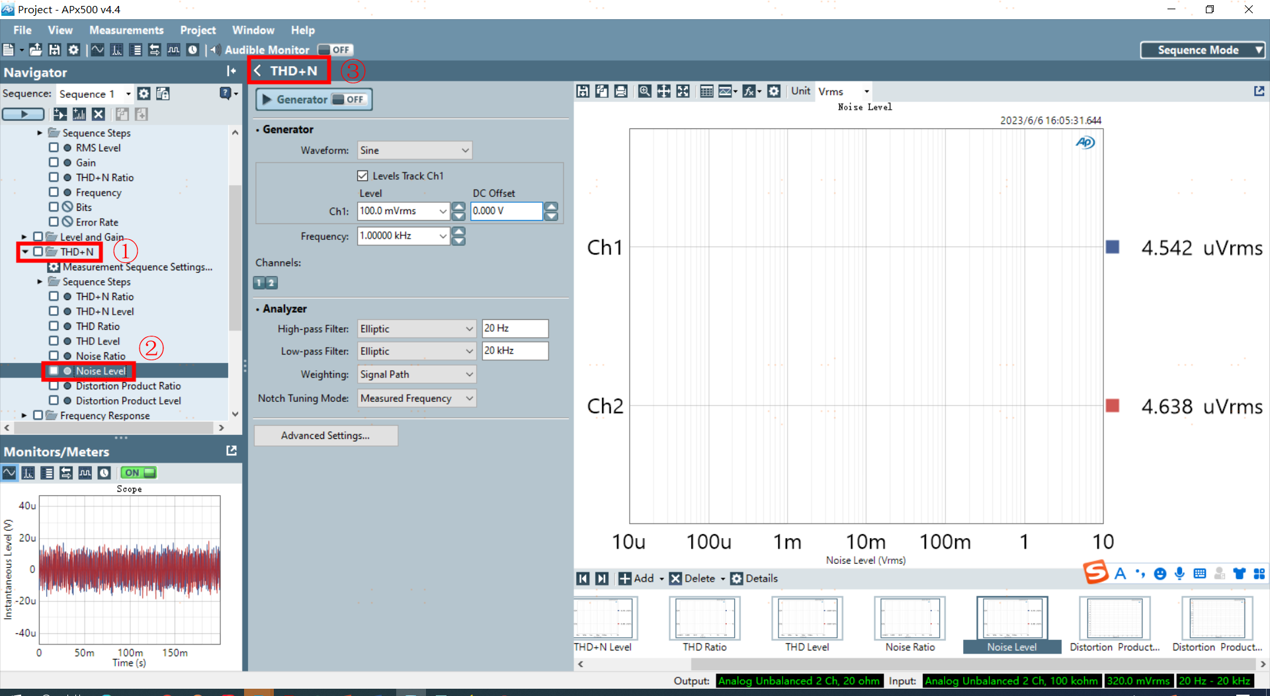Show the graph data table
Viewport: 1270px width, 696px height.
(x=706, y=91)
